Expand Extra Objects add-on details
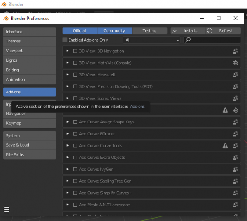 pyautogui.click(x=68, y=157)
